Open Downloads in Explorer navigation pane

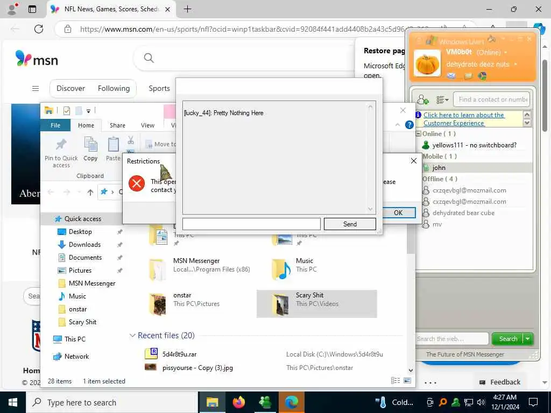[x=84, y=245]
